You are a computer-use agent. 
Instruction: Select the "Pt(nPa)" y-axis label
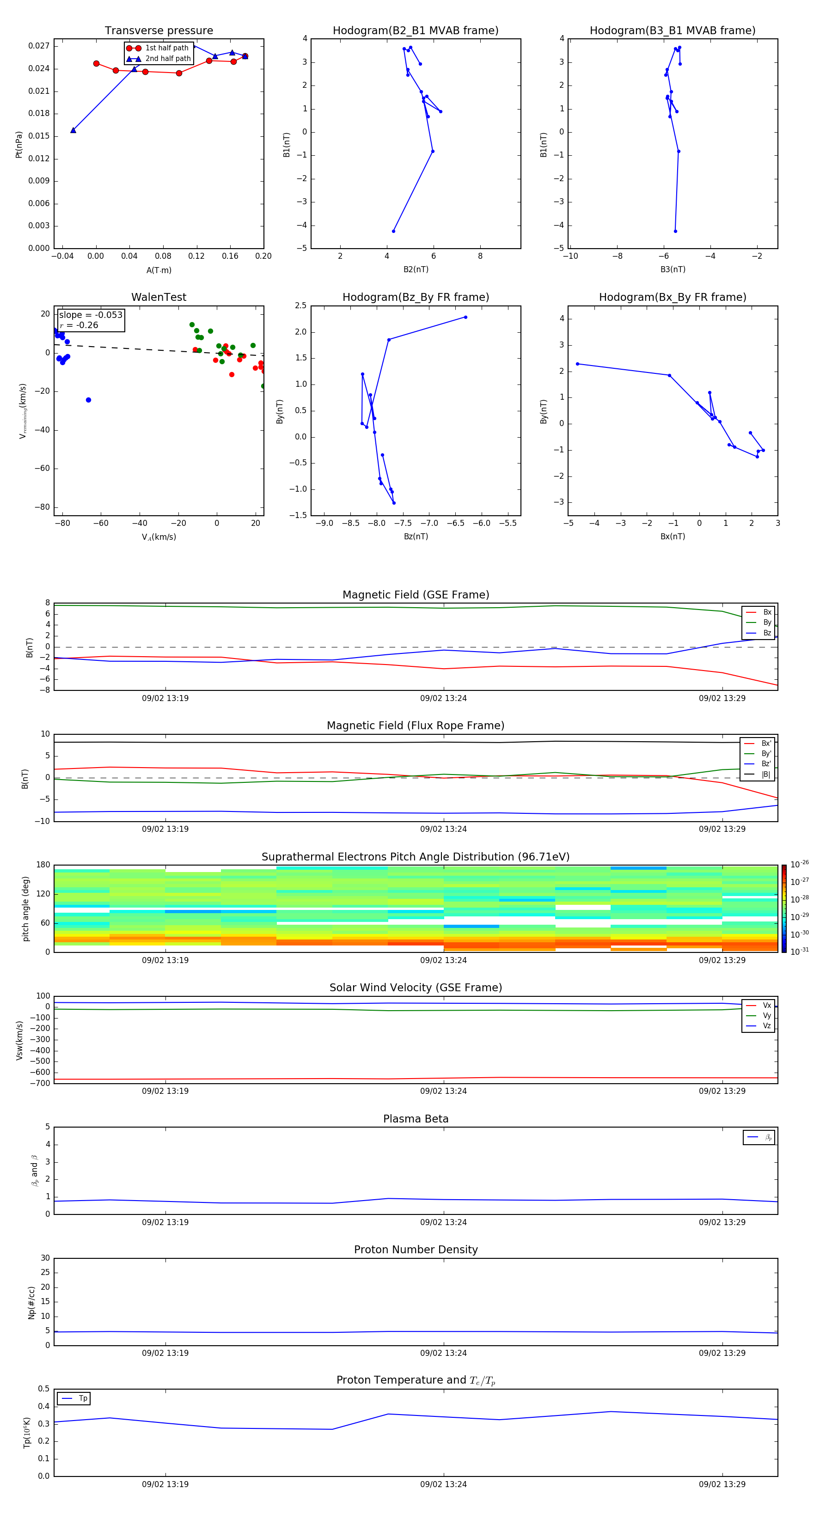(19, 145)
